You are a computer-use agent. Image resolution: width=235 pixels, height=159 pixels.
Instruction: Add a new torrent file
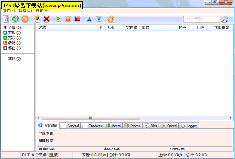(6, 19)
